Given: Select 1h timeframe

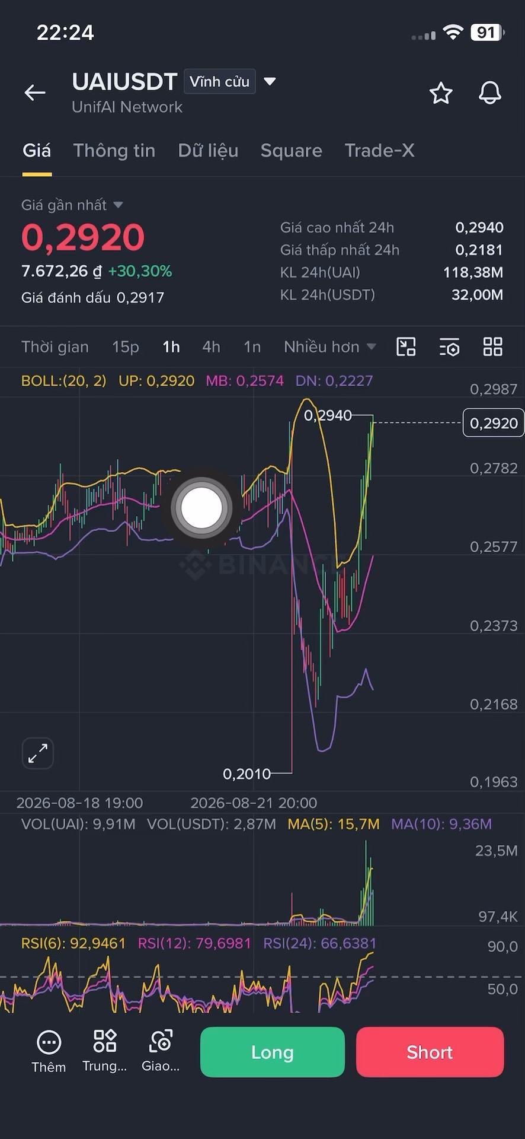Looking at the screenshot, I should tap(171, 347).
